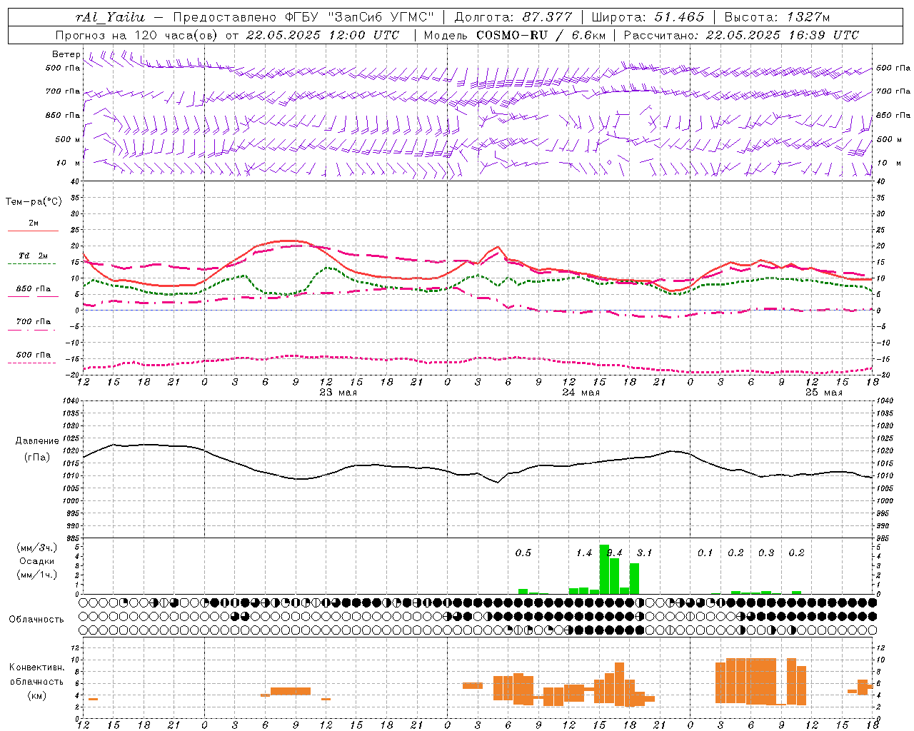The image size is (914, 731).
Task: Click the Рассчитано: 22.05.2025 16:39 UTC text
Action: [741, 35]
